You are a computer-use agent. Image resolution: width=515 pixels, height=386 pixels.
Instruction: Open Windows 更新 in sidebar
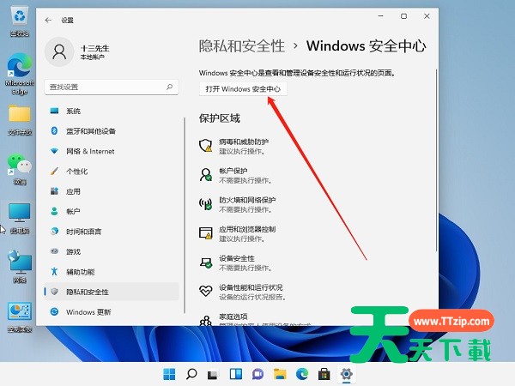tap(88, 311)
